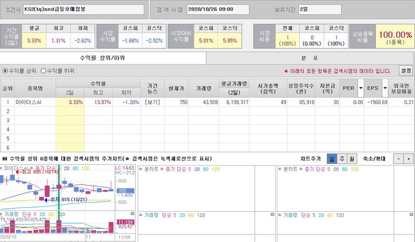This screenshot has width=415, height=242.
Task: Click the -1560.69 EPS value cell
Action: pos(376,102)
